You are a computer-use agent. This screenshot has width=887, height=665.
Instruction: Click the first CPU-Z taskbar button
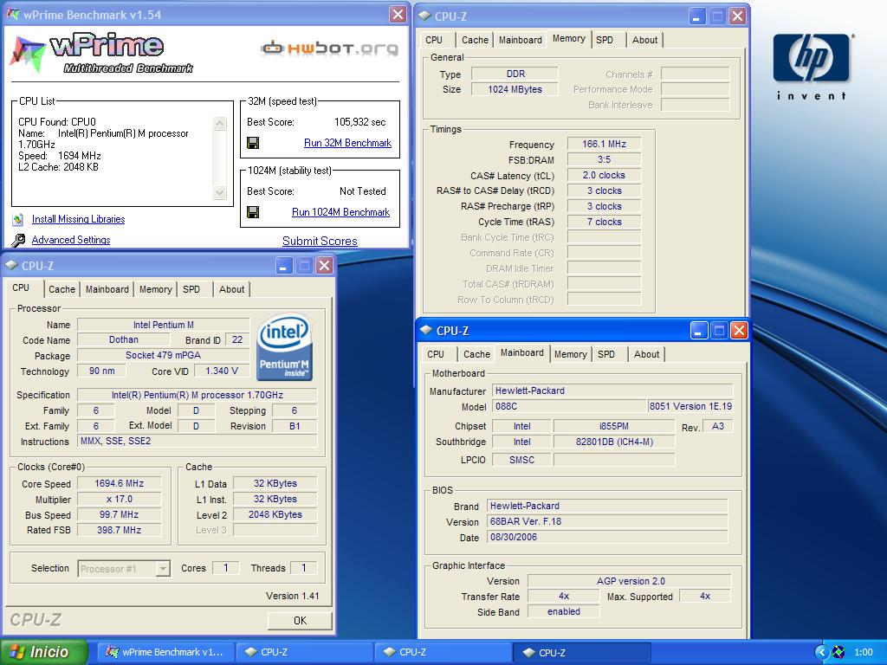[304, 652]
